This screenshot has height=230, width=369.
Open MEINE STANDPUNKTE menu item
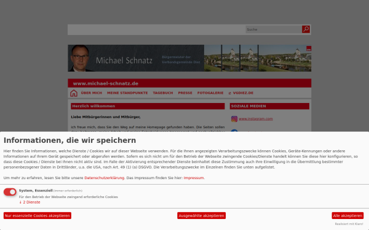127,93
